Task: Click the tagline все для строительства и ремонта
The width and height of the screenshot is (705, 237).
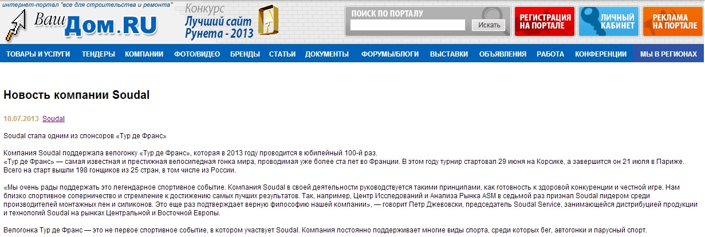Action: coord(87,5)
